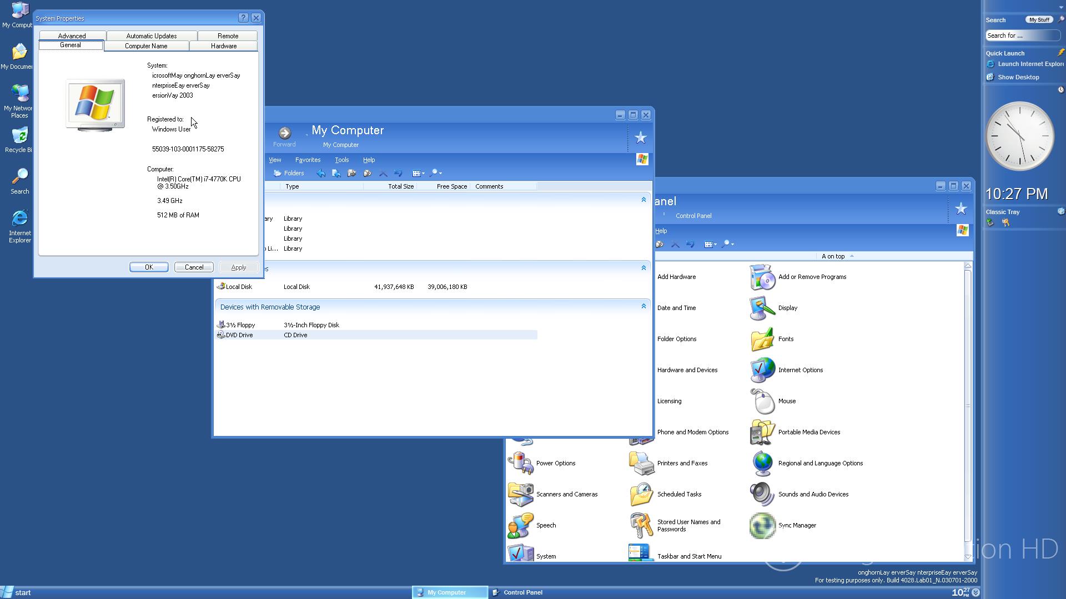Open the Tools menu
Image resolution: width=1066 pixels, height=599 pixels.
[341, 160]
